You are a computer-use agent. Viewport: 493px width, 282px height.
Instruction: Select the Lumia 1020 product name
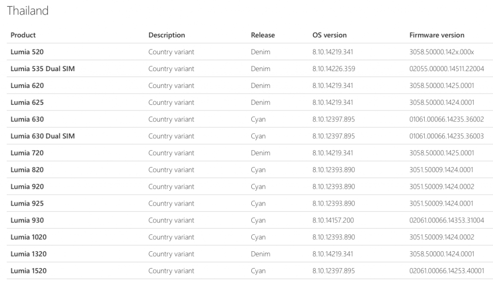pyautogui.click(x=28, y=237)
